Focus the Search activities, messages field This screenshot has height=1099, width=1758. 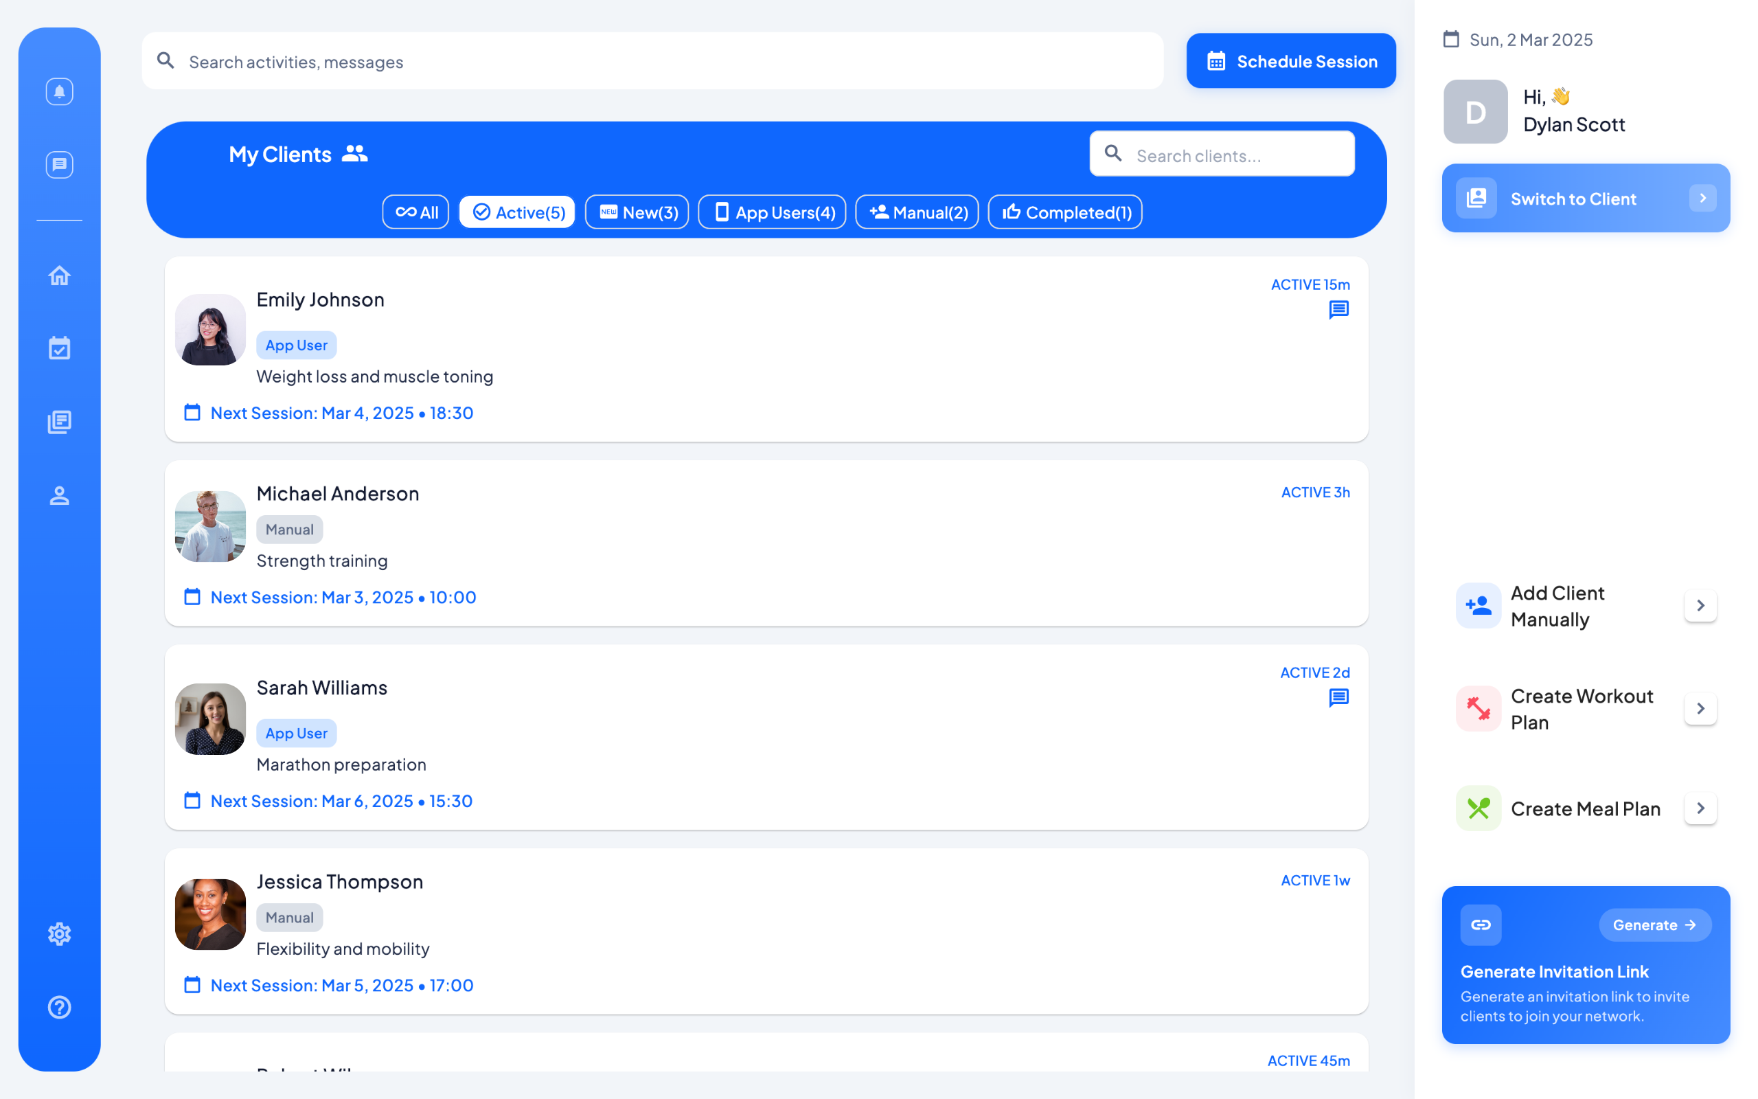652,61
